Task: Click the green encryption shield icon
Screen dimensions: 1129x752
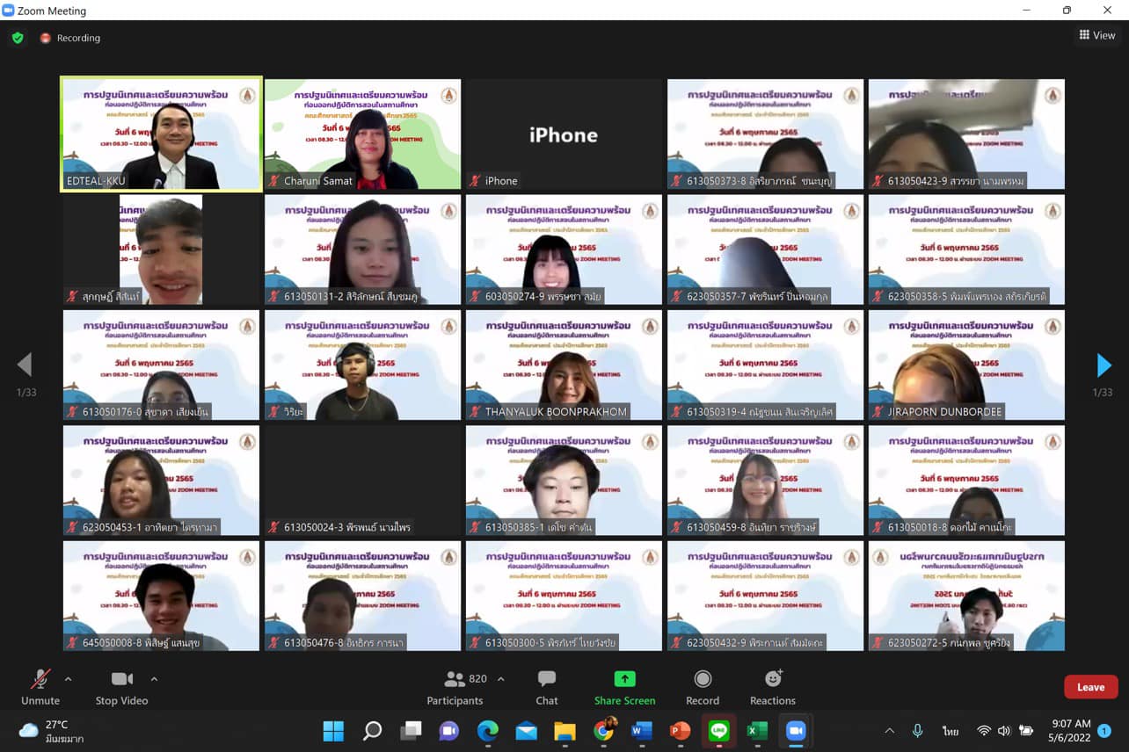Action: point(17,38)
